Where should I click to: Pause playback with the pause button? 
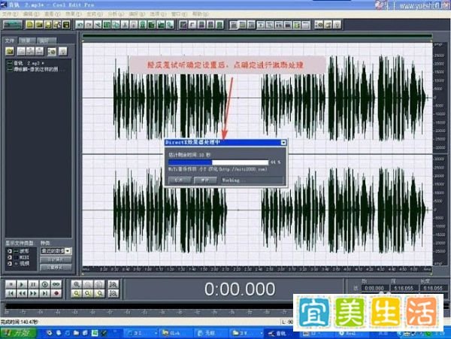[x=33, y=284]
